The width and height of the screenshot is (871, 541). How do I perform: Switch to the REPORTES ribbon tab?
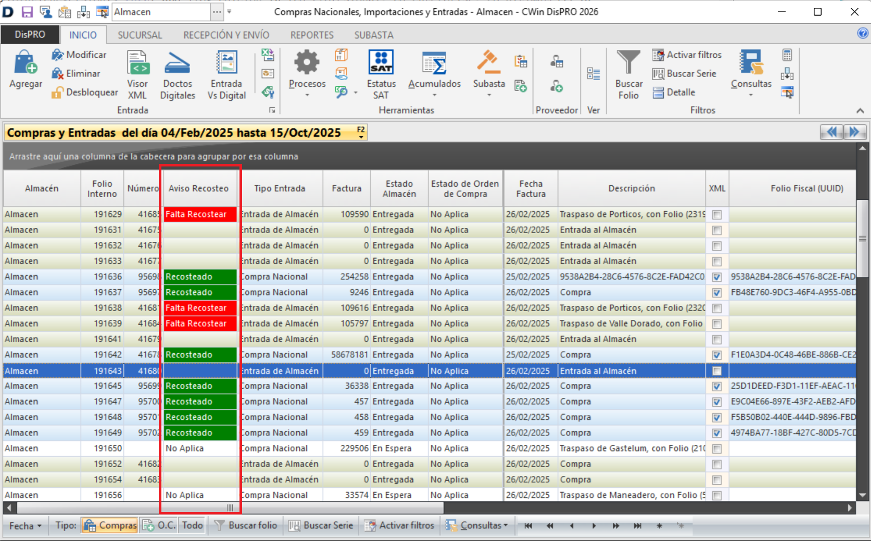click(x=311, y=35)
